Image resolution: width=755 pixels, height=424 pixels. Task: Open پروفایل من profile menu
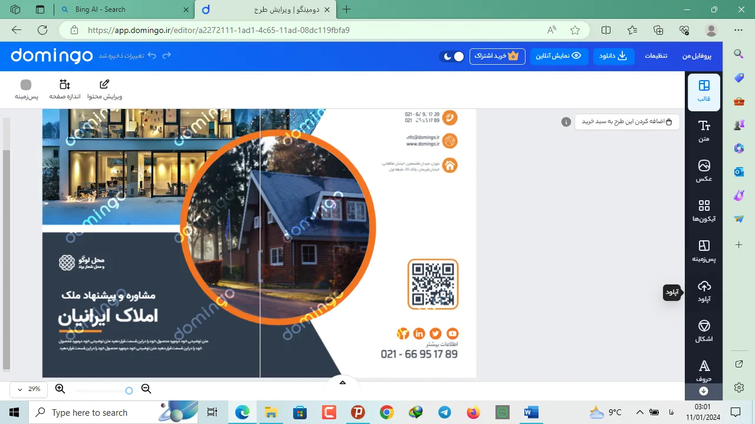[x=697, y=56]
